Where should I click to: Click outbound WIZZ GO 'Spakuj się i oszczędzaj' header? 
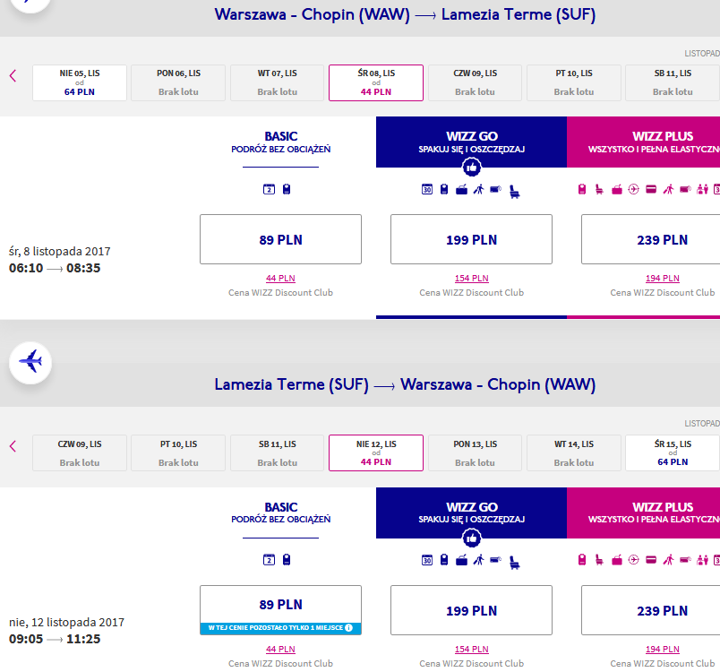[472, 142]
